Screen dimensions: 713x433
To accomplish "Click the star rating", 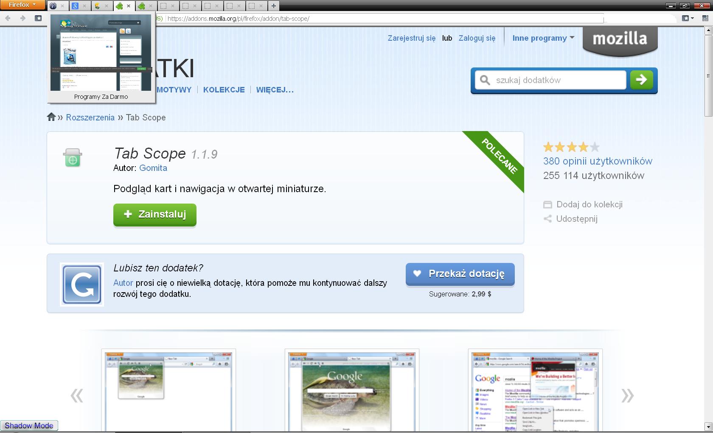I will pos(571,147).
